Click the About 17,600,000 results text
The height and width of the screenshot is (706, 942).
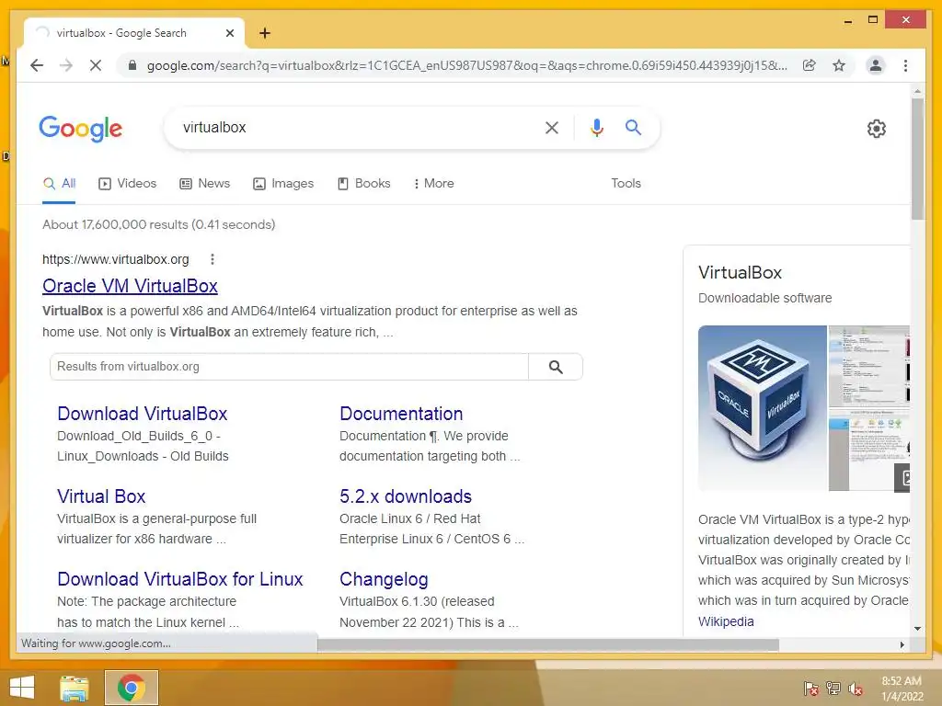pos(158,224)
